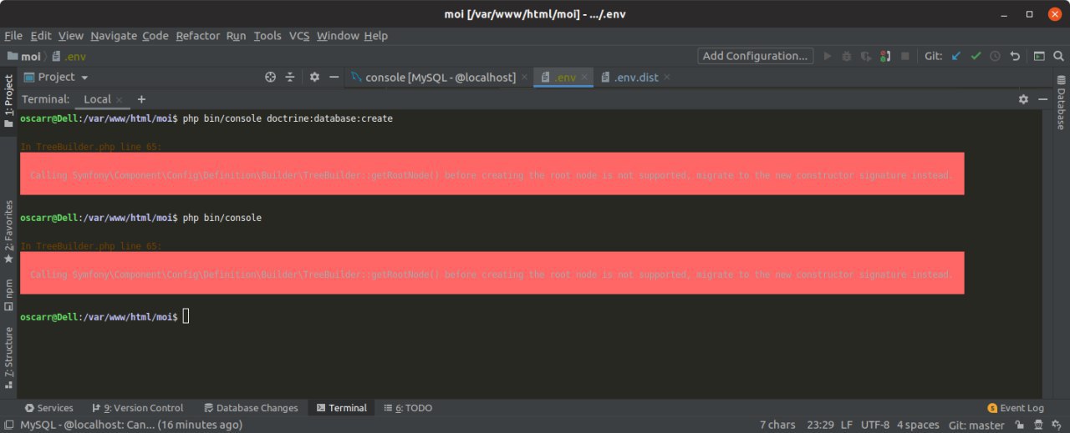Click the Search Everywhere magnifier

point(1058,56)
